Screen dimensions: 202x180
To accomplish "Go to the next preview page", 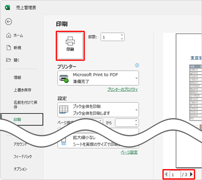I will (x=191, y=174).
